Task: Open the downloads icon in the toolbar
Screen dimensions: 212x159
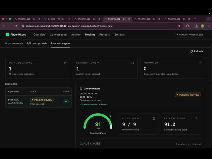Action: tap(196, 26)
